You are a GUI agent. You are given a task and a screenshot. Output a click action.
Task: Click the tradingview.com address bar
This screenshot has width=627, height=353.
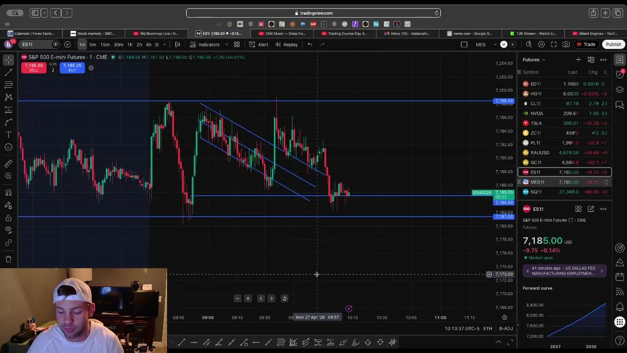coord(313,13)
